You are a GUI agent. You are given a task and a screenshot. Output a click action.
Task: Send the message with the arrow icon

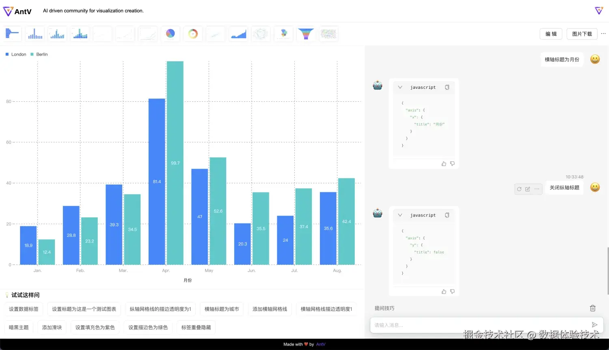click(594, 325)
